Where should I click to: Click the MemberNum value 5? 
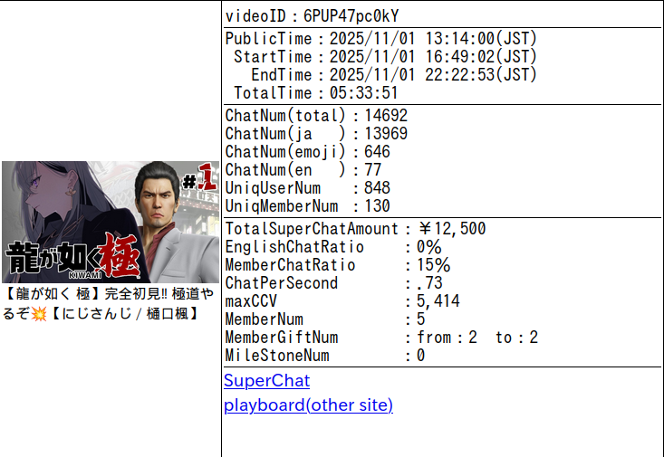pos(421,319)
